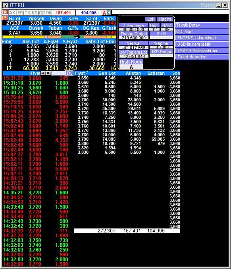Screen dimensions: 231x269
Task: Toggle the GR toolbar button
Action: 42,13
